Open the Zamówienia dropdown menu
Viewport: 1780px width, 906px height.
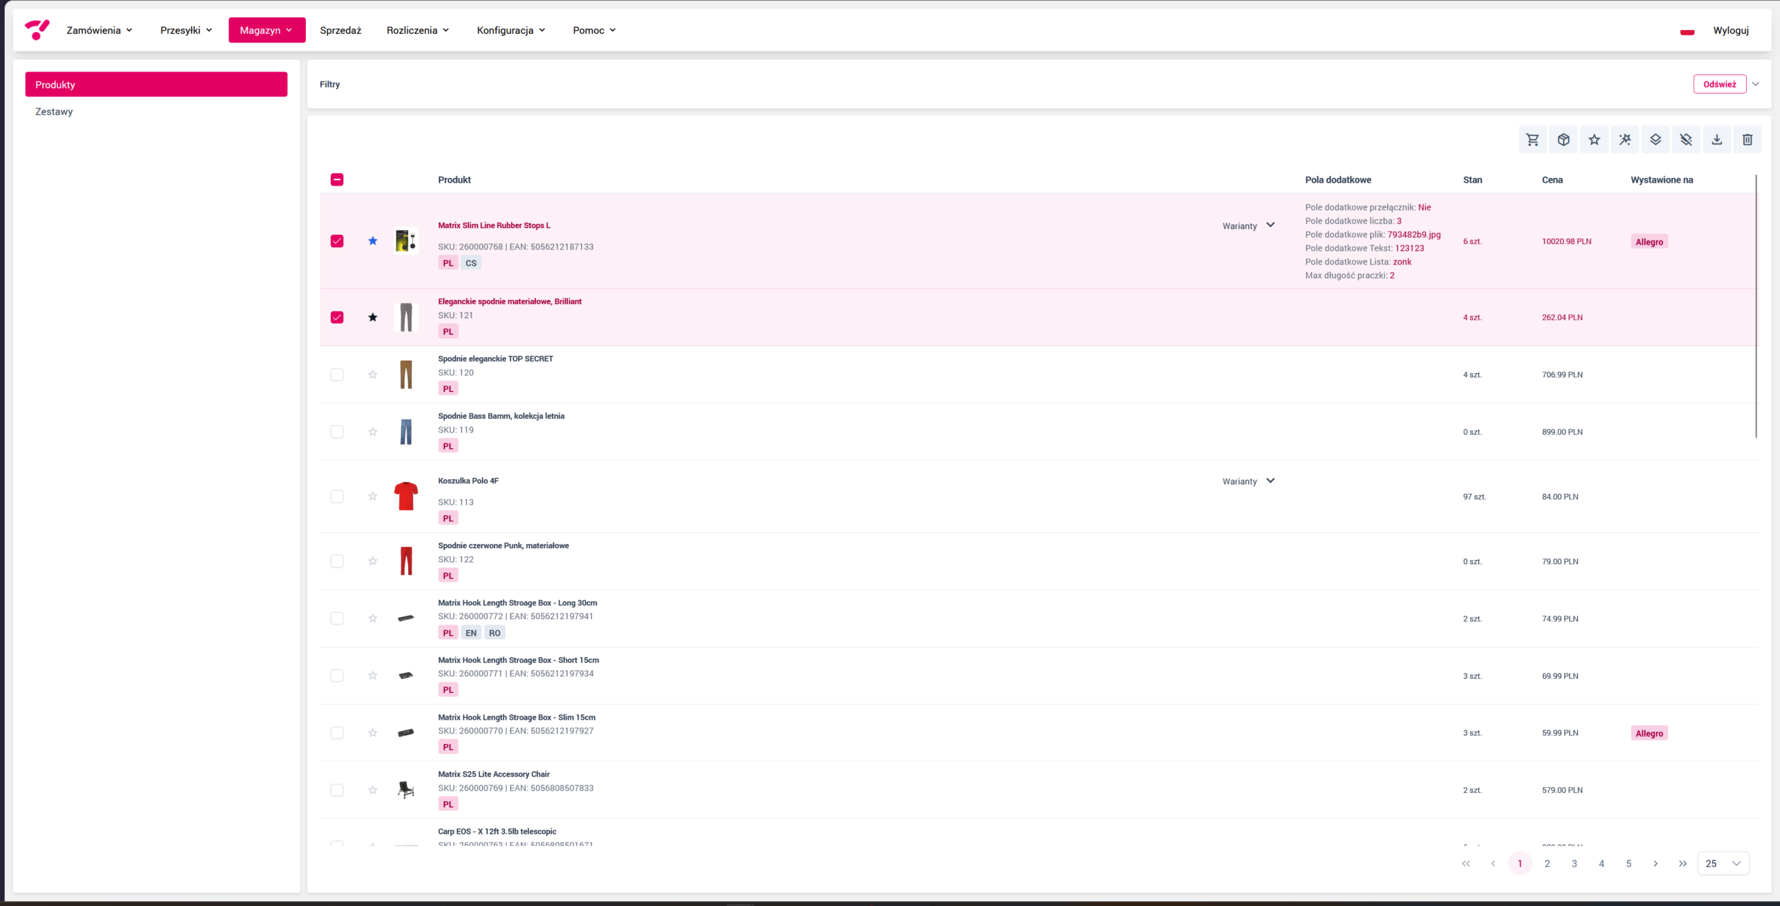tap(99, 31)
